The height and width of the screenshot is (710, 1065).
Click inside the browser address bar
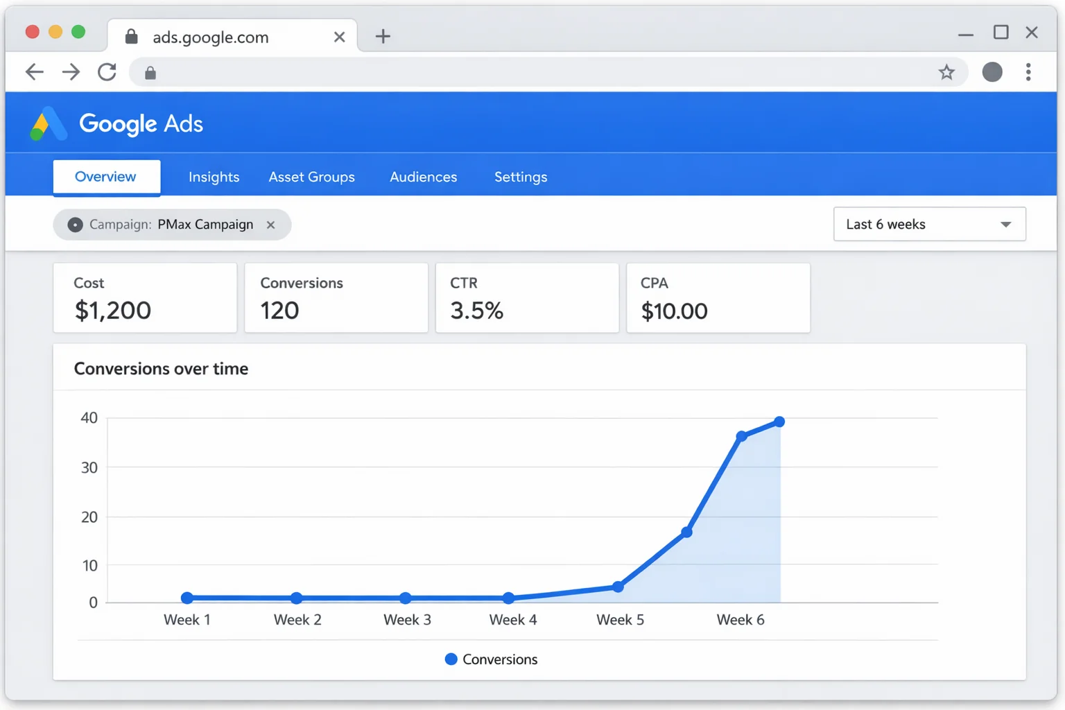click(541, 72)
